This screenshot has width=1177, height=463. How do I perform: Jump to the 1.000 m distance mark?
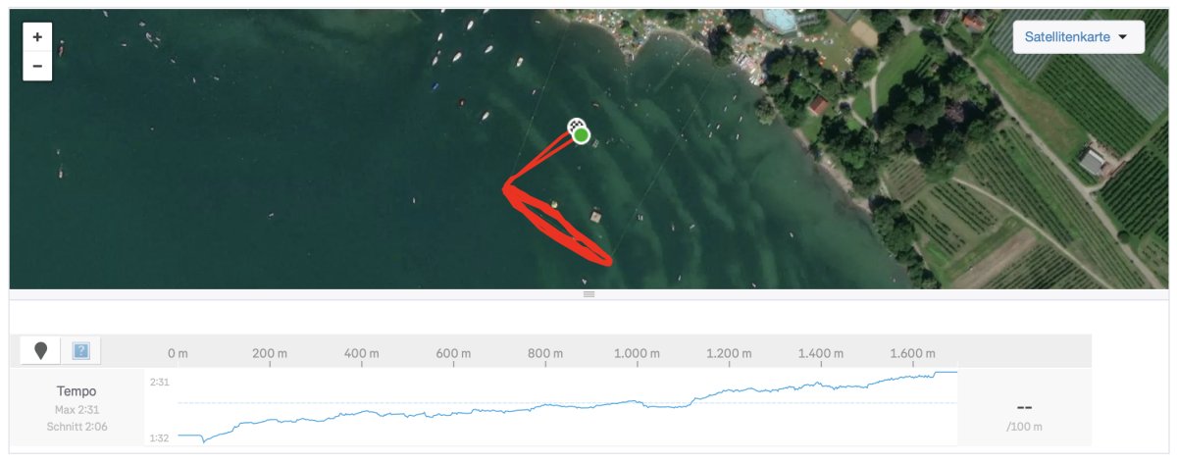(x=637, y=353)
